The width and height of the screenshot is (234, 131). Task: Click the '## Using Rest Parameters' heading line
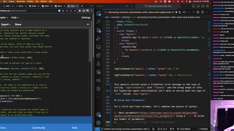click(x=129, y=100)
